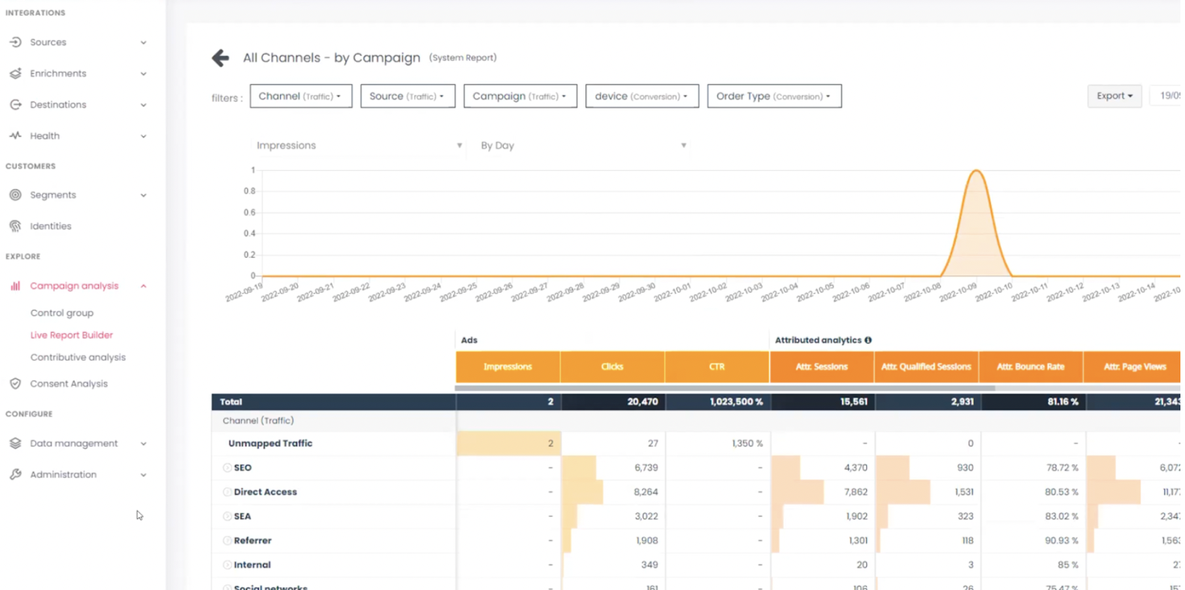Click SEA attributed sessions value 1,902
Screen dimensions: 1185x590
click(x=856, y=516)
